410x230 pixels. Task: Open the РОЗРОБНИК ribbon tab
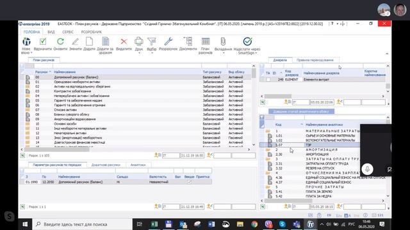point(91,32)
